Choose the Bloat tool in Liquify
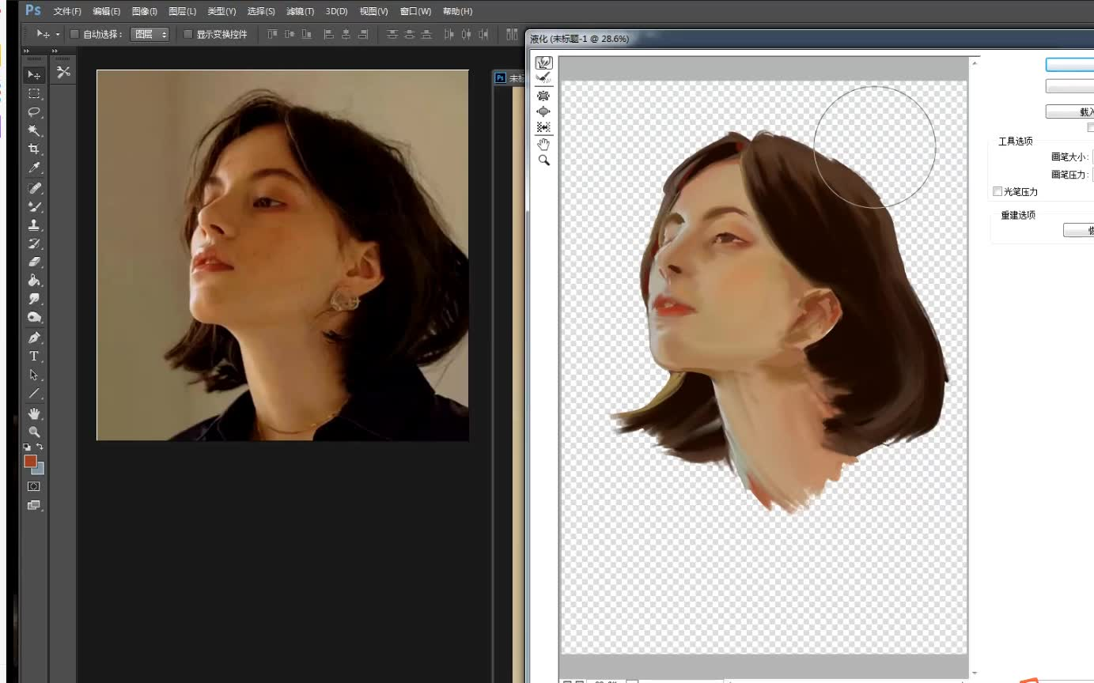 click(x=543, y=111)
